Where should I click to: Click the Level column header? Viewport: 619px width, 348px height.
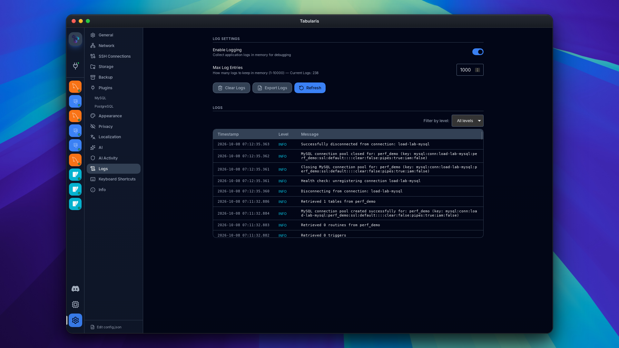283,134
